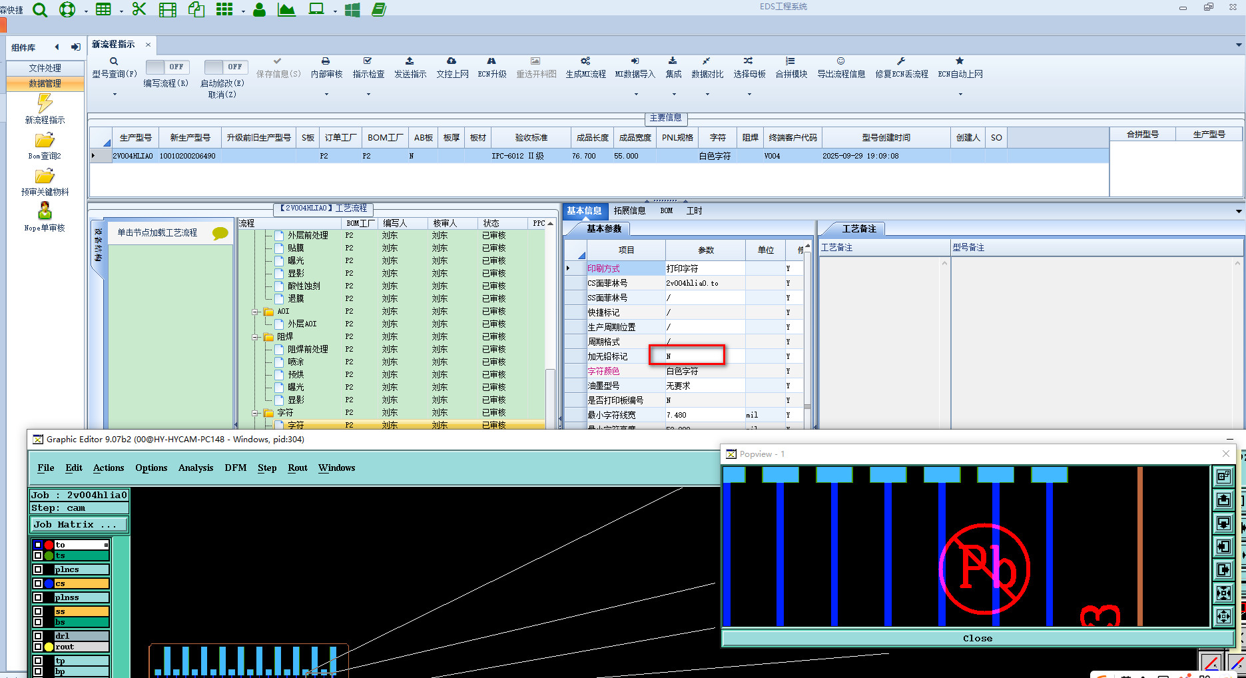Image resolution: width=1246 pixels, height=678 pixels.
Task: Click the 内部审核 printer icon
Action: pos(326,61)
